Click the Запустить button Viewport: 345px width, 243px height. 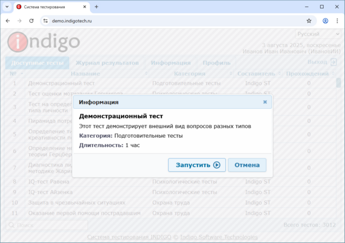pos(197,165)
